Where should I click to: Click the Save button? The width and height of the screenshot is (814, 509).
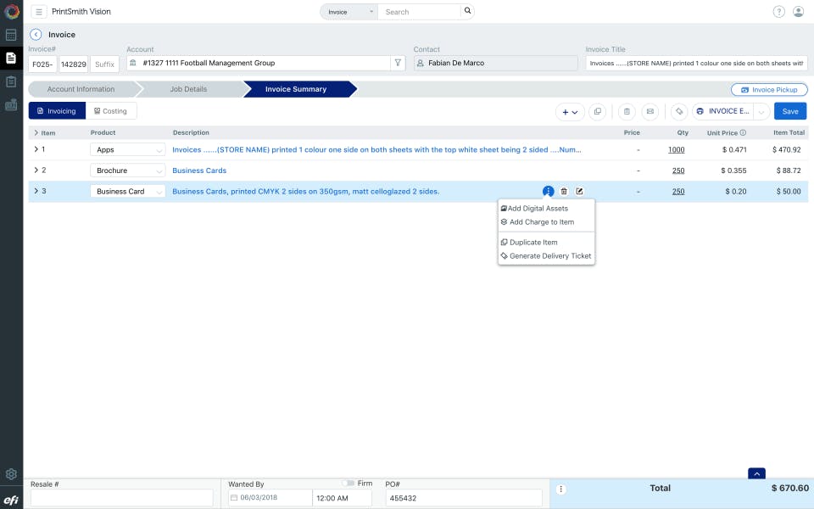tap(789, 111)
